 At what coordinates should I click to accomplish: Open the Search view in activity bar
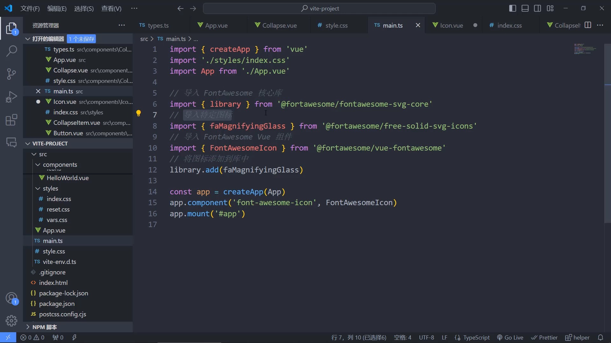click(x=11, y=51)
